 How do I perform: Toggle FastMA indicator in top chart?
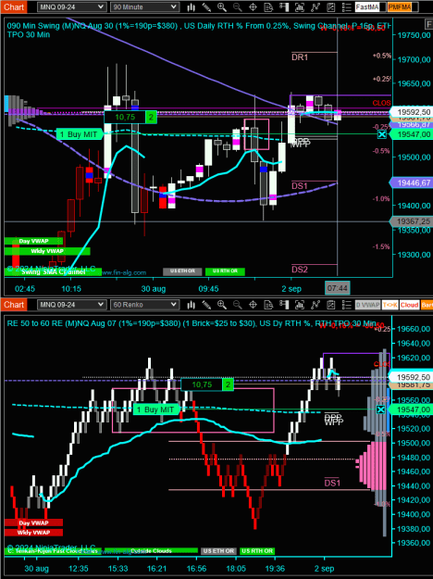click(x=367, y=7)
